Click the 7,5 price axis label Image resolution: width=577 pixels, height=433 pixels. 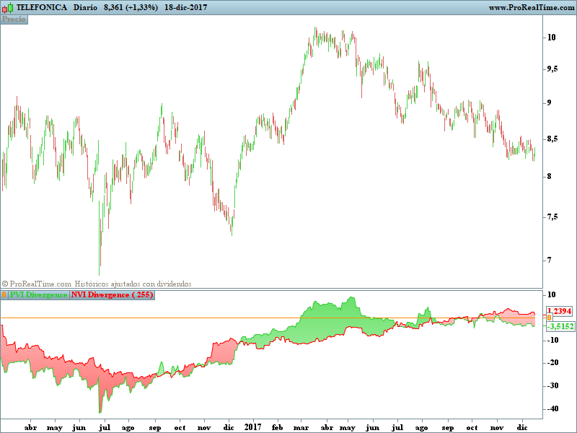coord(552,217)
